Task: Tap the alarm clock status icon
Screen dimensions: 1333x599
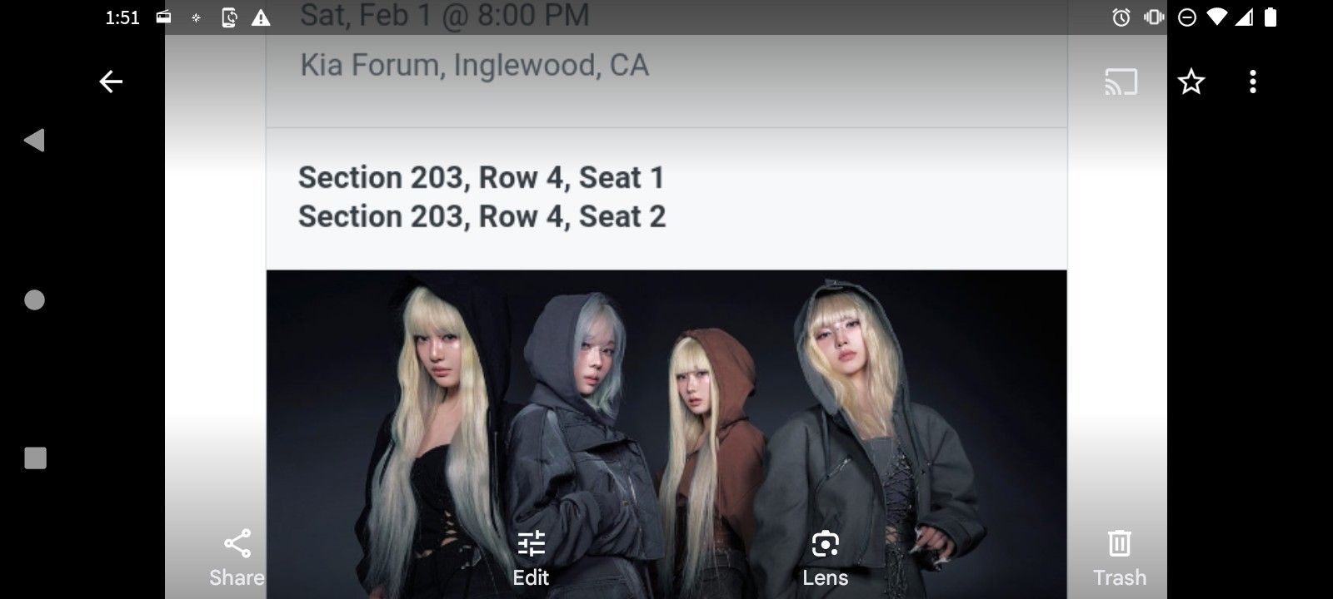Action: [x=1121, y=17]
